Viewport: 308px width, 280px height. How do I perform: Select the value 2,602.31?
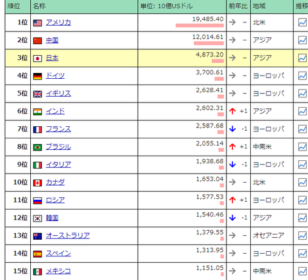coord(210,108)
